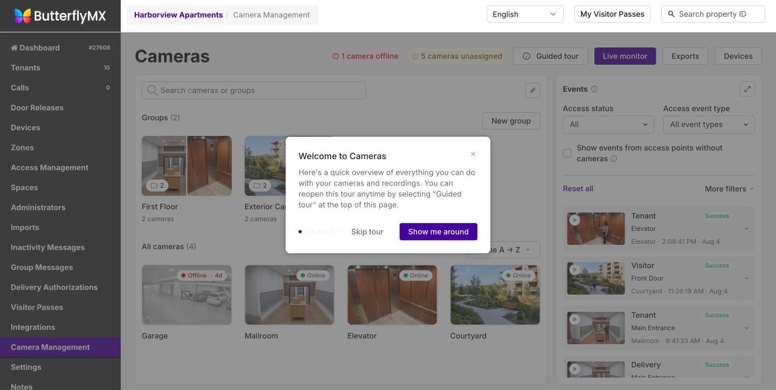Viewport: 776px width, 390px height.
Task: Toggle 'Show events from access points without cameras'
Action: click(x=567, y=153)
